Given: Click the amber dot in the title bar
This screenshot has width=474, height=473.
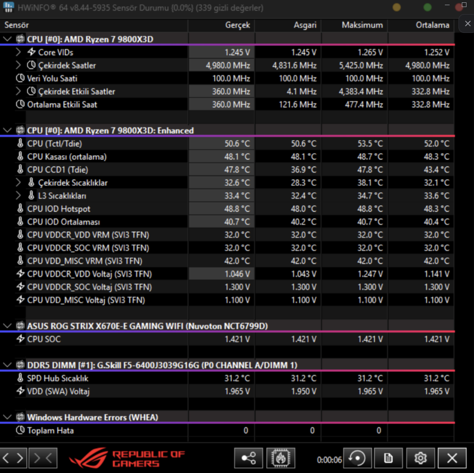Looking at the screenshot, I should 396,7.
